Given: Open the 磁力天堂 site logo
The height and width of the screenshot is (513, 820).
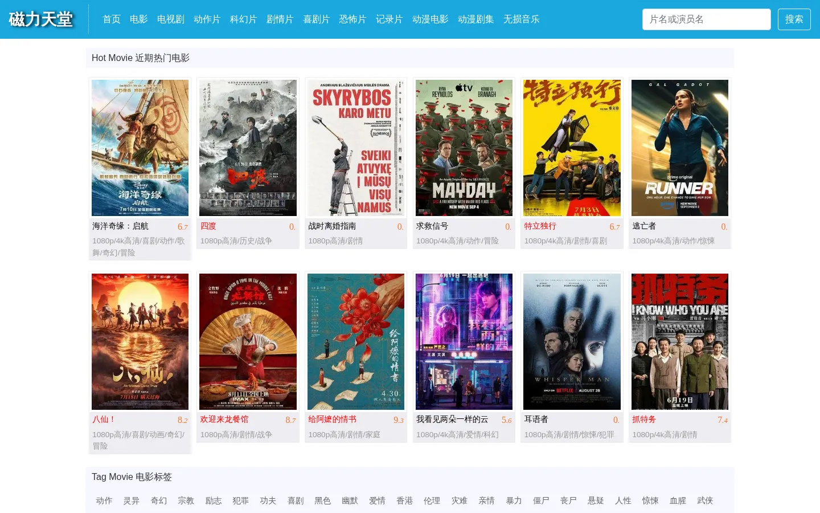Looking at the screenshot, I should pyautogui.click(x=41, y=19).
